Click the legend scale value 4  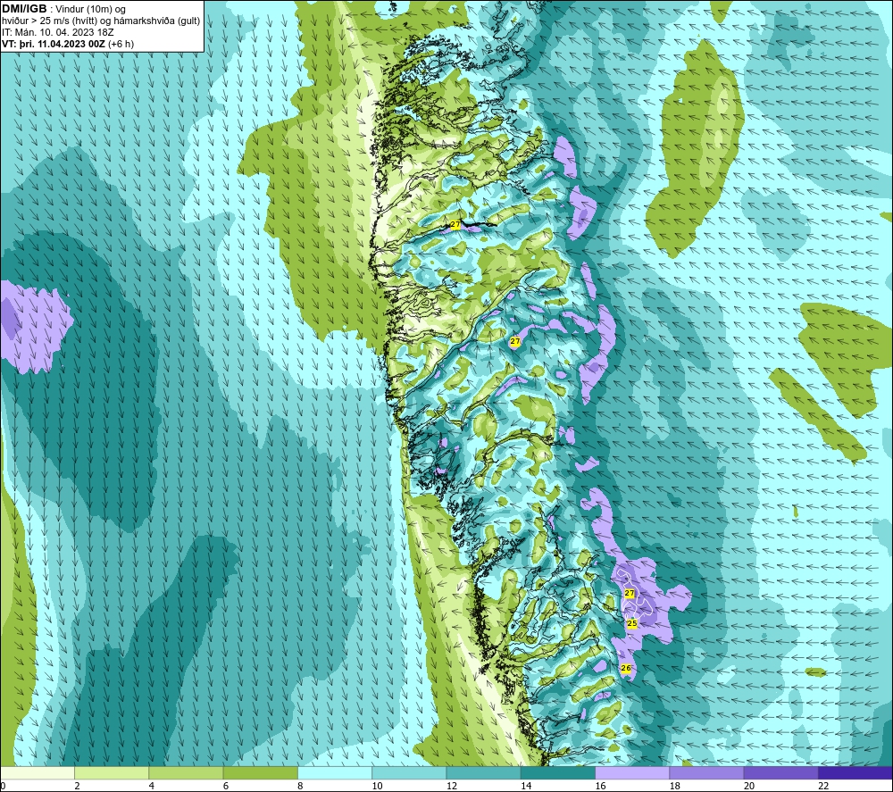(152, 786)
